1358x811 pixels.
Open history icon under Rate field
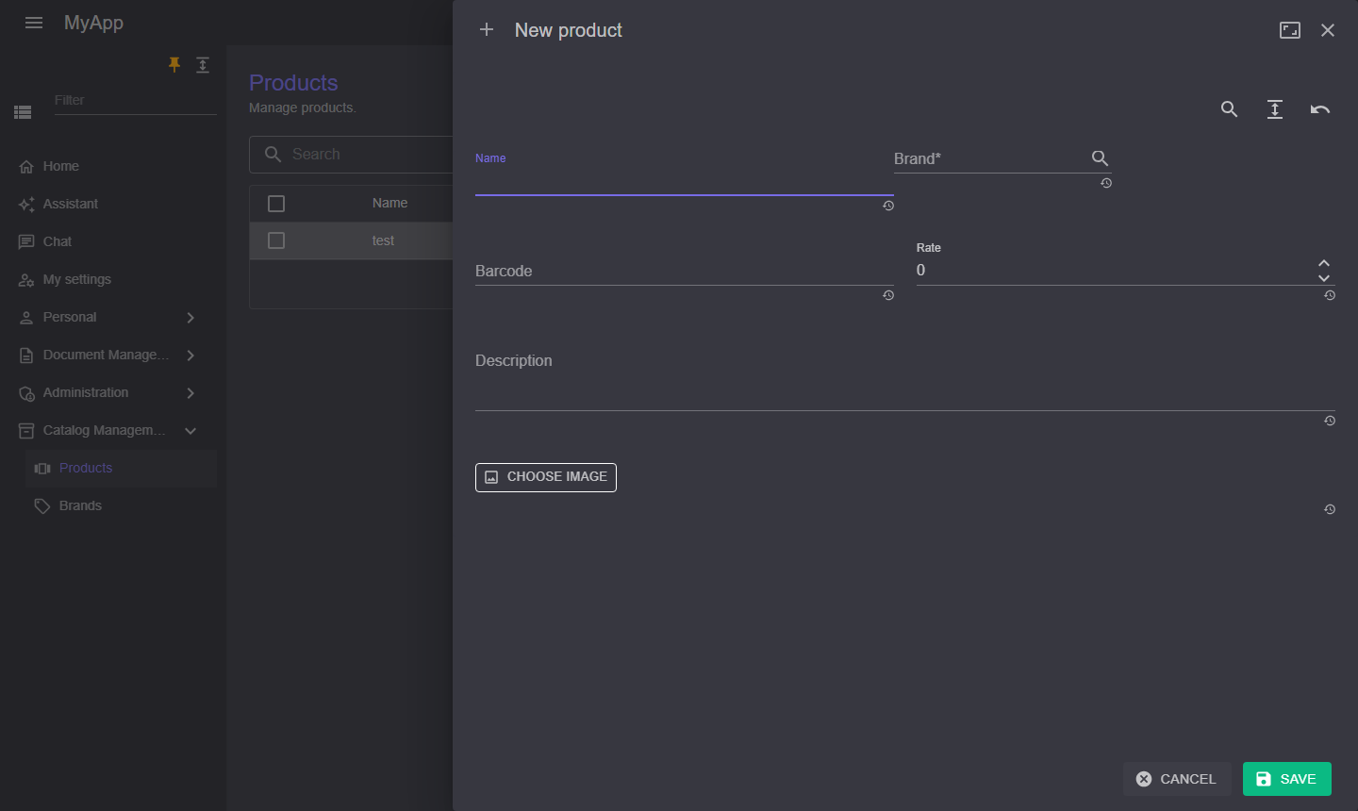[1330, 295]
